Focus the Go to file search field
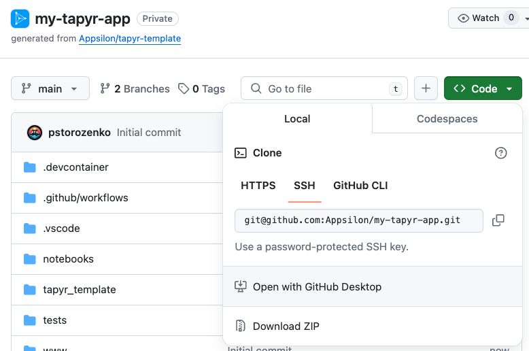 (324, 88)
